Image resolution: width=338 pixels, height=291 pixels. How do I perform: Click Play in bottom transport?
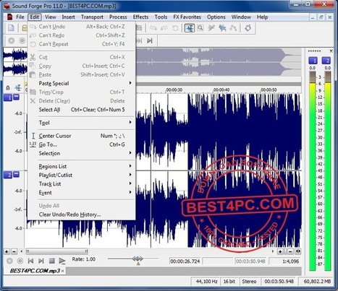pos(62,261)
